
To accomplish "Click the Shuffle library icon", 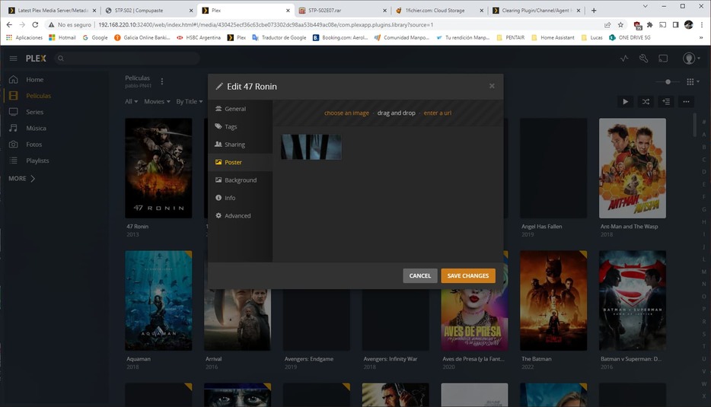I will tap(646, 101).
